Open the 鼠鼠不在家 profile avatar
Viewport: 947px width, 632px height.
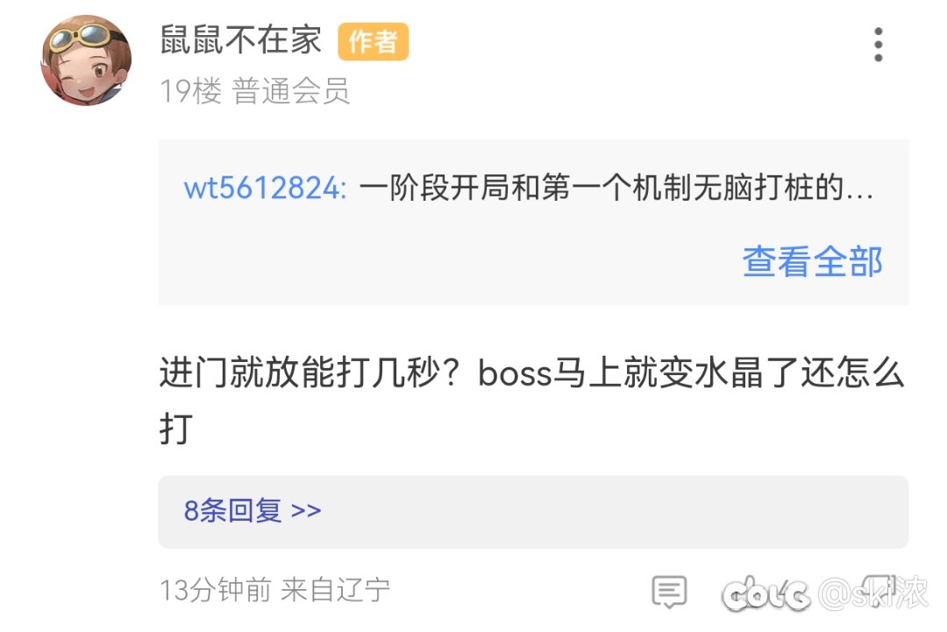click(86, 60)
